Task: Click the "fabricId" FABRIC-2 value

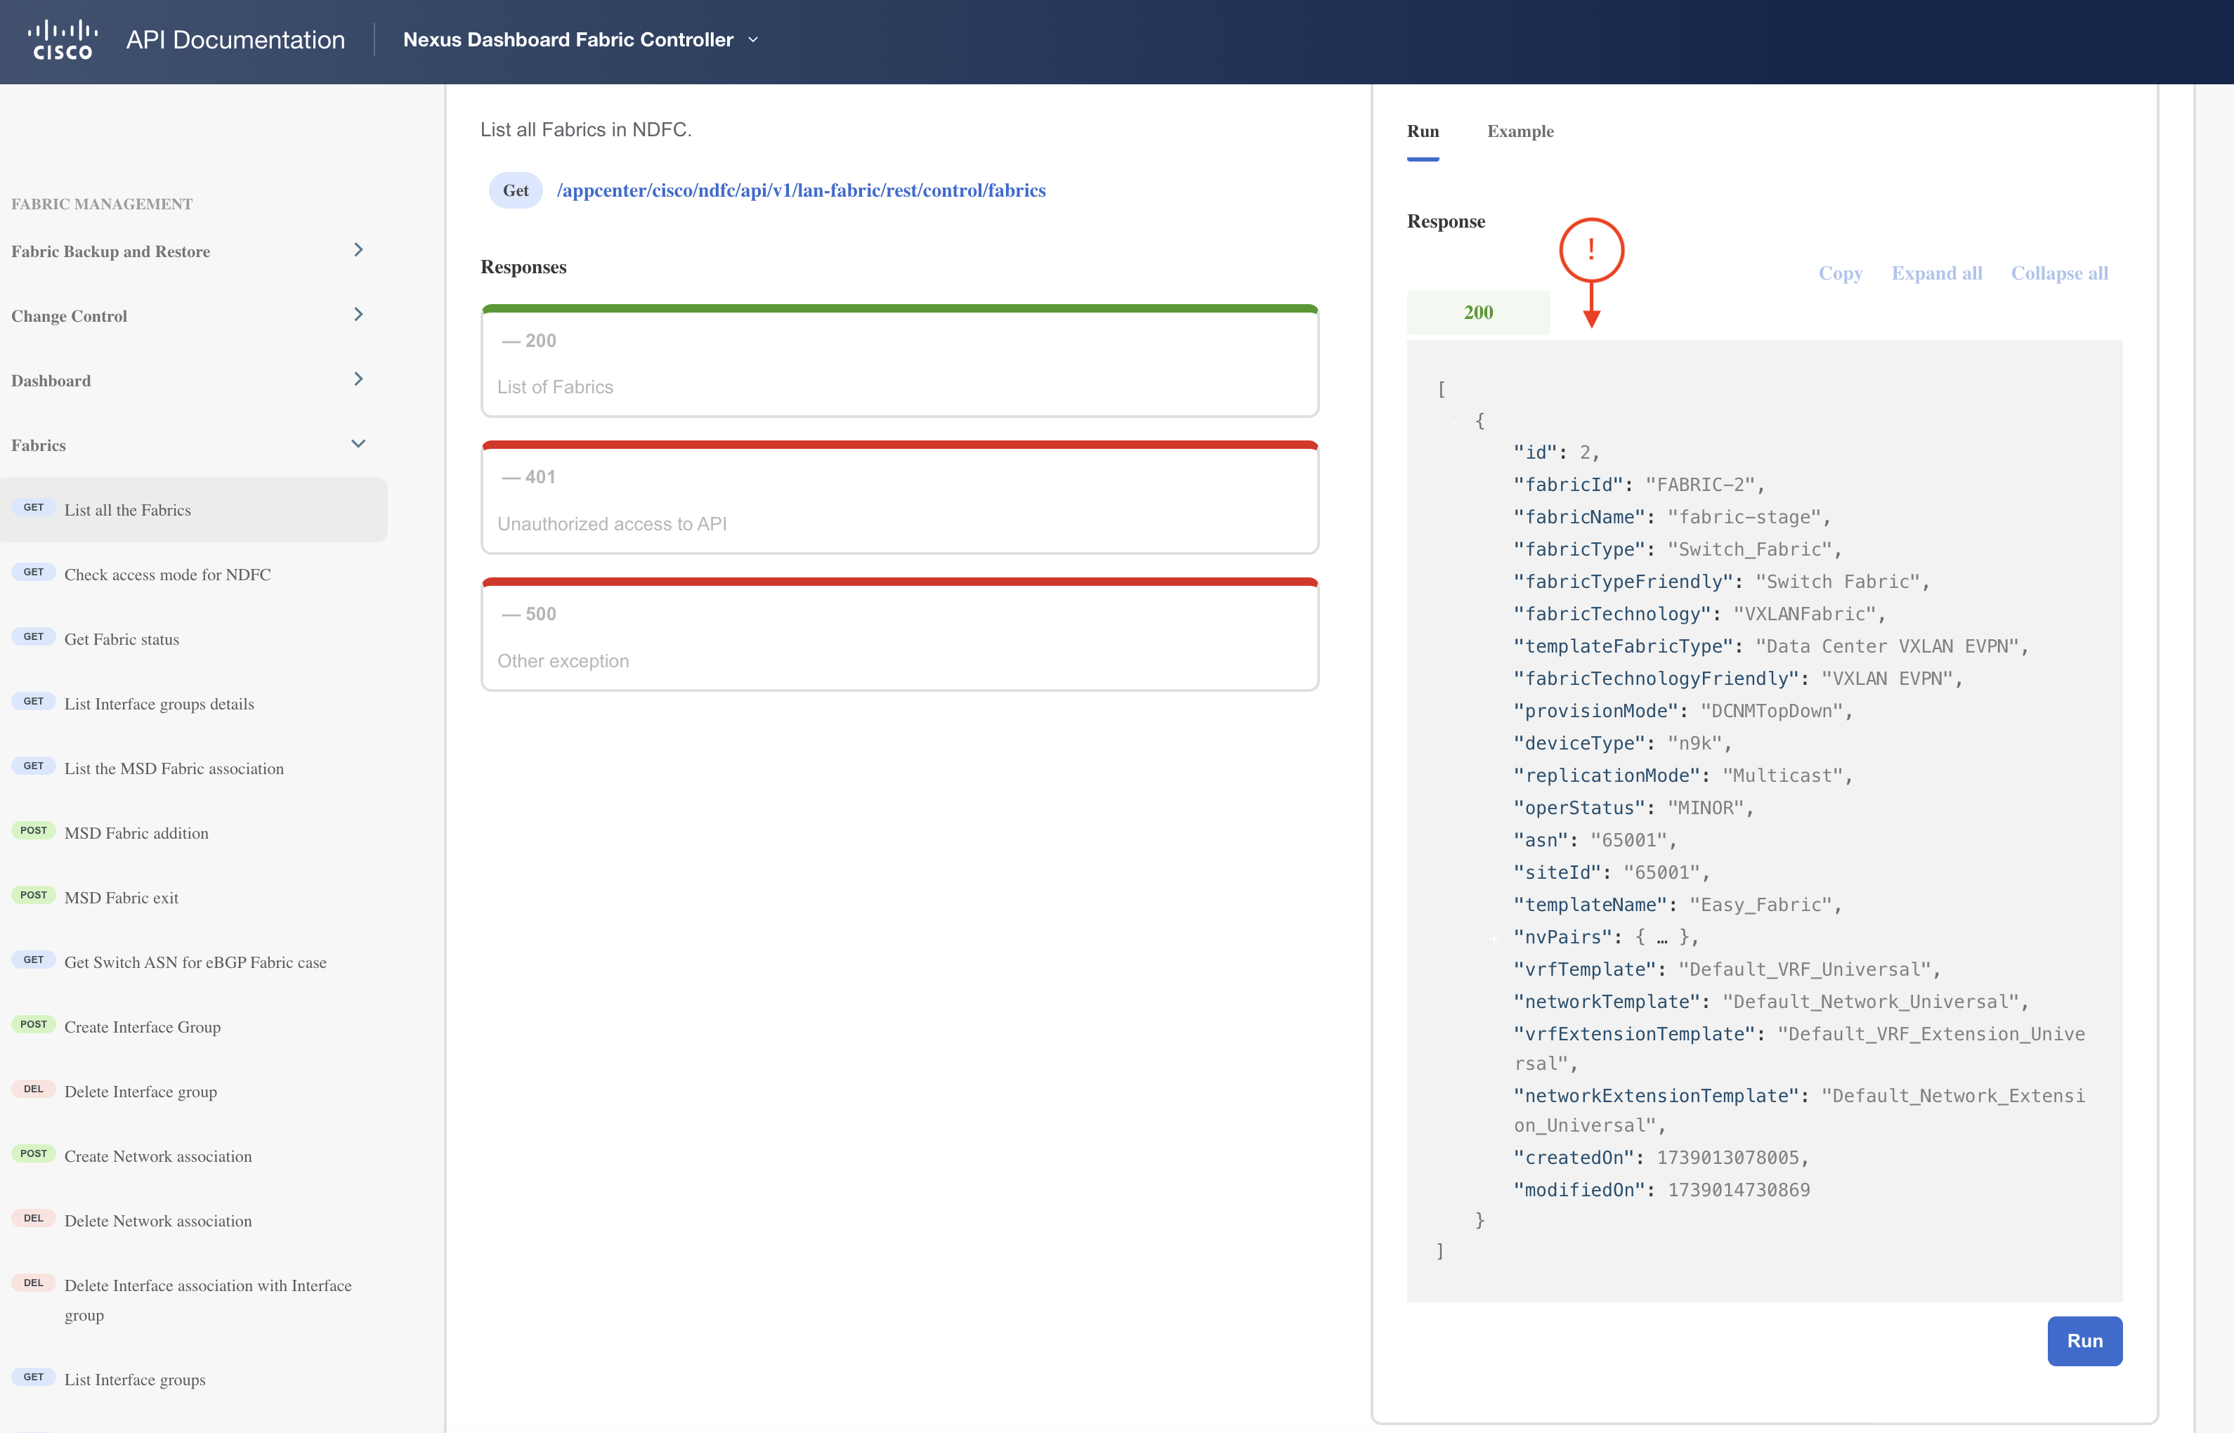Action: point(1699,485)
